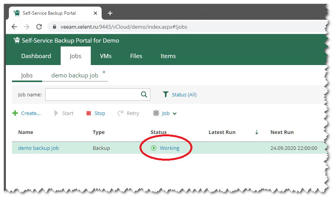Screen dimensions: 335x199
Task: Click the portal logo icon in header
Action: pyautogui.click(x=17, y=40)
